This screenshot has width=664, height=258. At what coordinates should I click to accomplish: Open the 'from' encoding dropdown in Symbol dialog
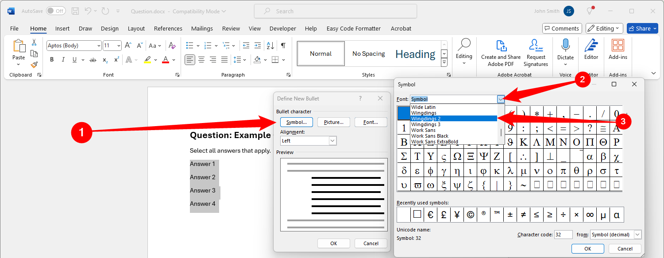(x=637, y=234)
